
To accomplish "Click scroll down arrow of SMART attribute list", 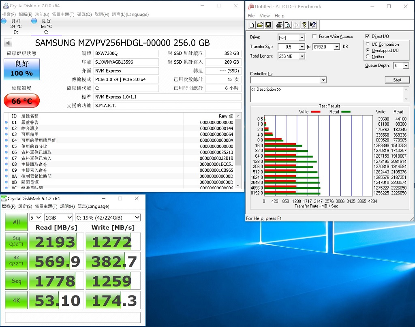I will click(238, 186).
